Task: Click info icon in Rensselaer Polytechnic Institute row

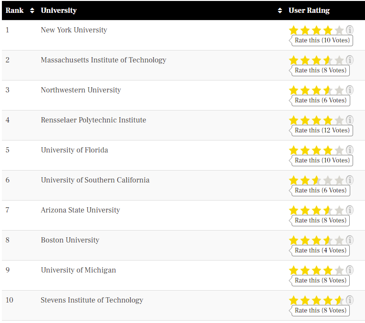Action: (350, 120)
